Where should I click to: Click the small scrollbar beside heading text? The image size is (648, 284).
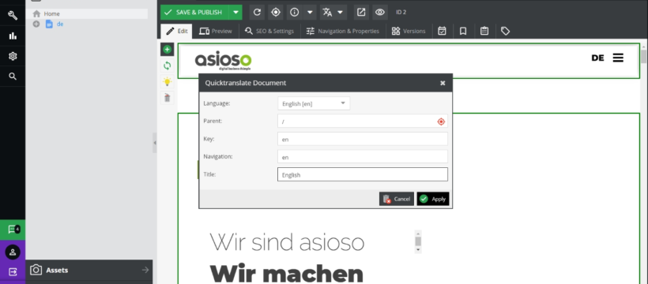pos(418,241)
